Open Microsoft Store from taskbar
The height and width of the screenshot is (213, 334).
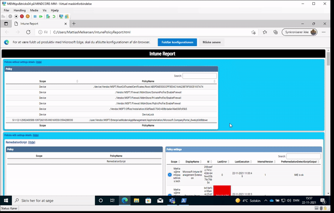[148, 200]
